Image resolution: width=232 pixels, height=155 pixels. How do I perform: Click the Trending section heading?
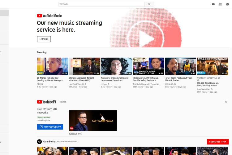pos(42,52)
